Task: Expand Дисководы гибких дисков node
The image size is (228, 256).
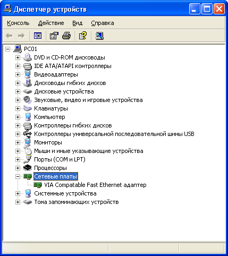Action: pos(18,83)
